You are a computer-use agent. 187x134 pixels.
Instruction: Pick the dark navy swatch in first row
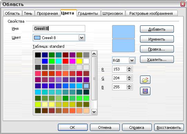45,55
